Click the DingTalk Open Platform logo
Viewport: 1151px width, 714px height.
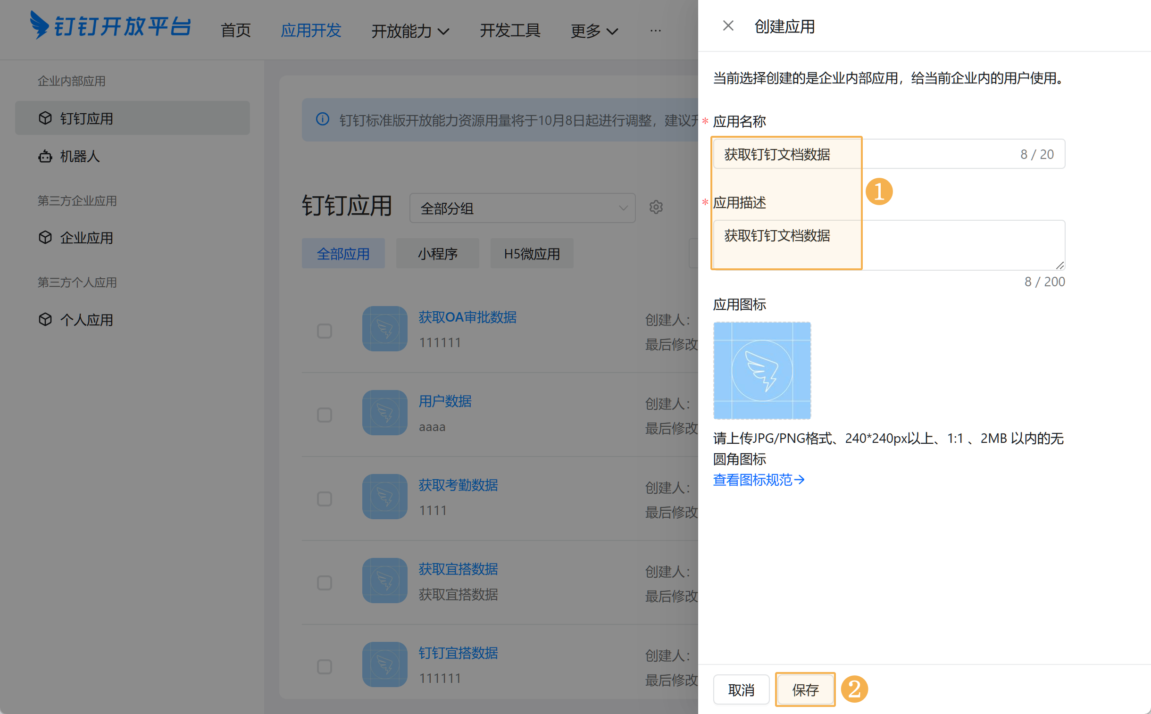pos(110,26)
